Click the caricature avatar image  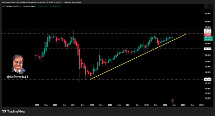point(18,64)
